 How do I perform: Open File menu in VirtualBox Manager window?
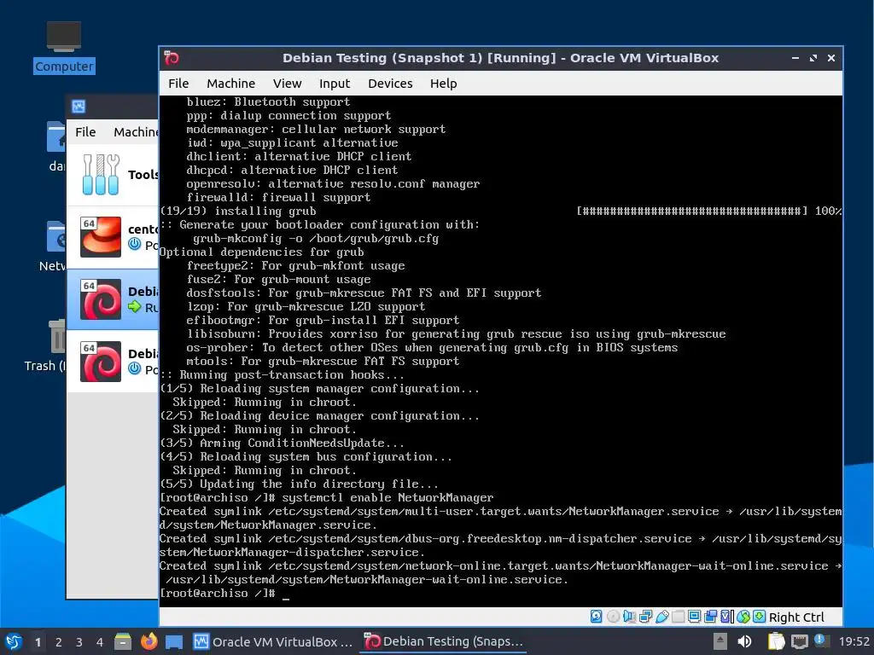[x=85, y=132]
